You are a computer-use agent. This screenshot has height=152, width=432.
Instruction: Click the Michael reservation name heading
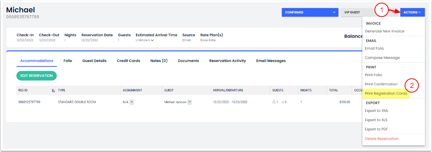[21, 10]
